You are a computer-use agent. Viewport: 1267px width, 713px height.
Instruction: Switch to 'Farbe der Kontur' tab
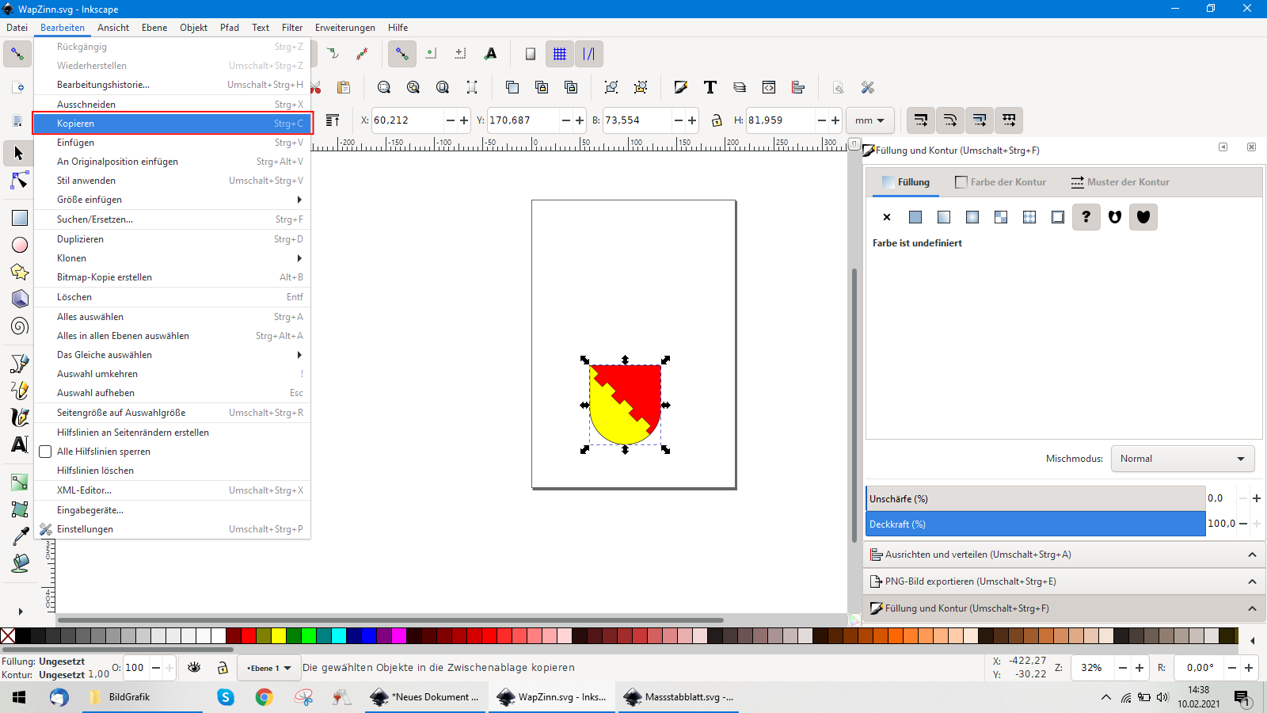[x=1000, y=182]
